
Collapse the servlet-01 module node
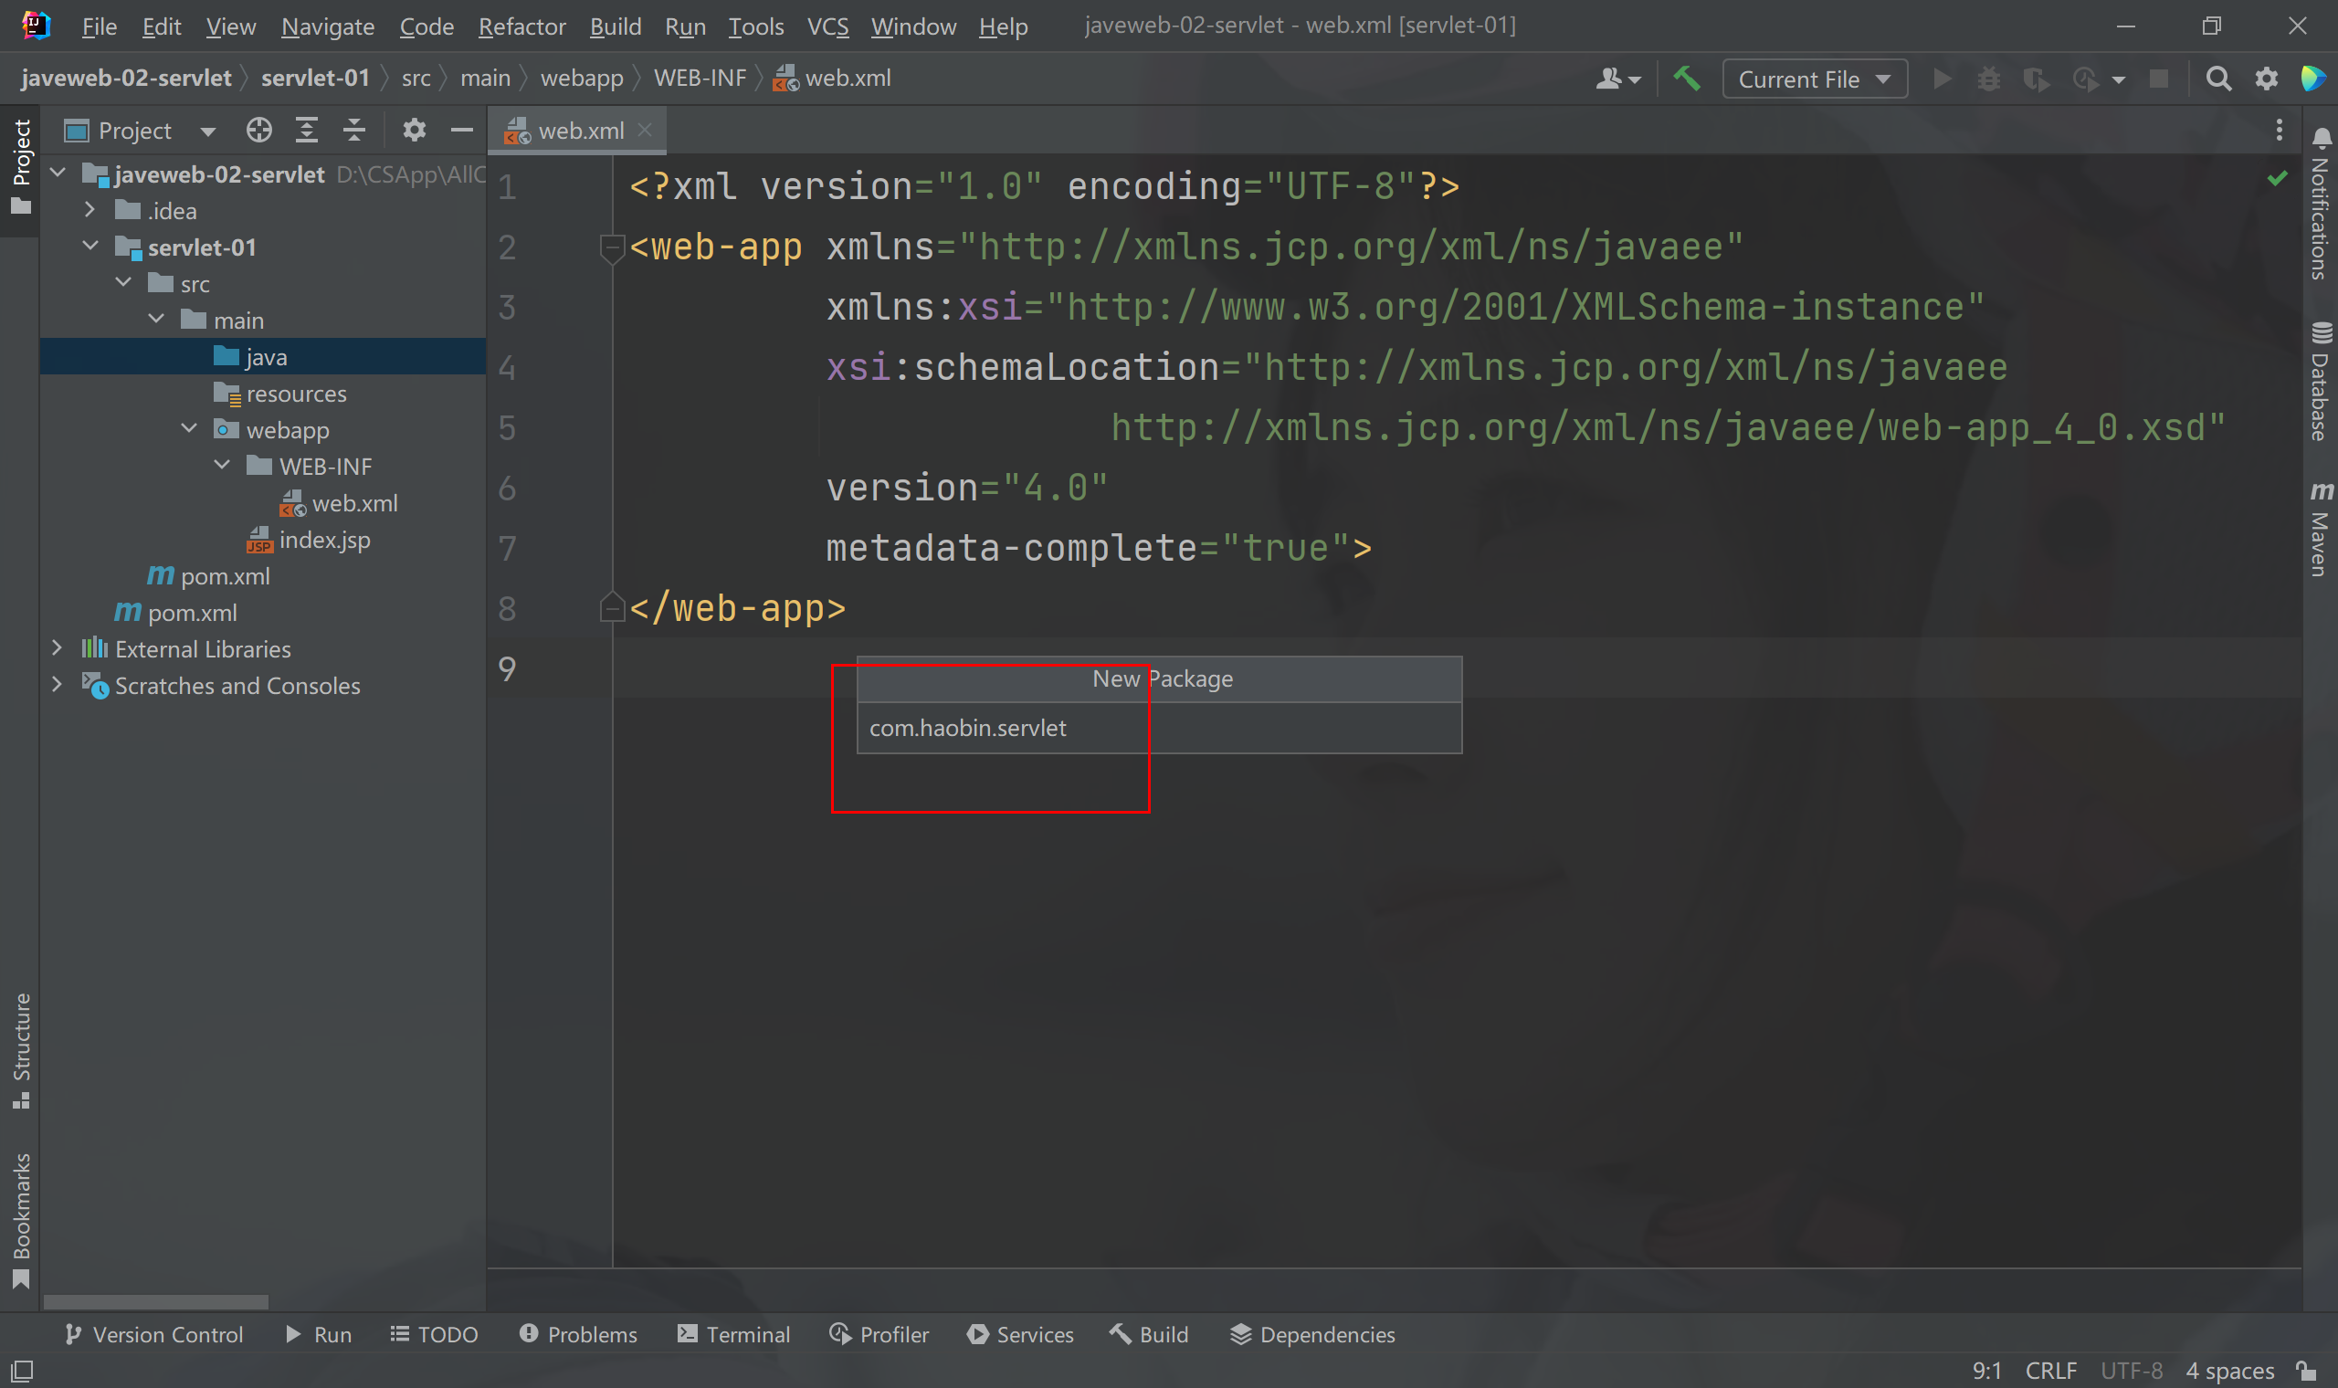coord(90,246)
